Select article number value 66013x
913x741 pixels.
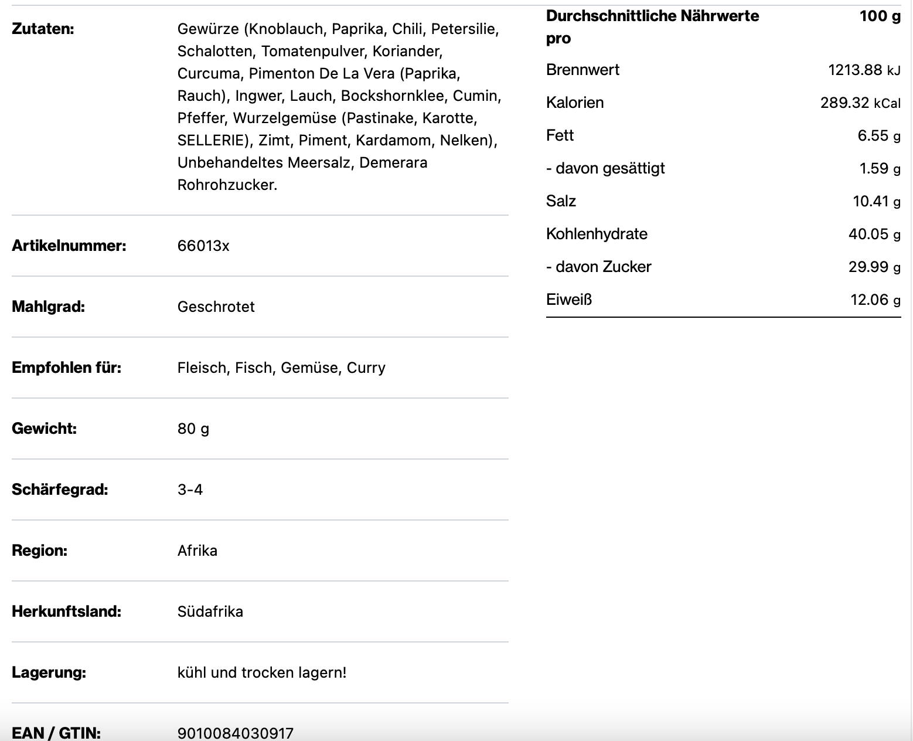(x=203, y=246)
